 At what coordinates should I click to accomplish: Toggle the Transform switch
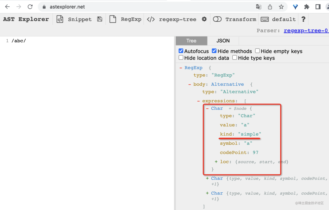(x=217, y=19)
